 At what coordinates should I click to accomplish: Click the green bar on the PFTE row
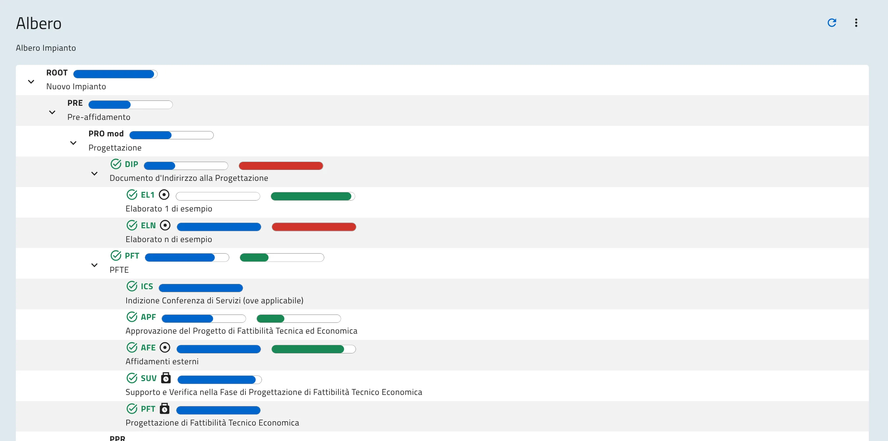pos(282,258)
